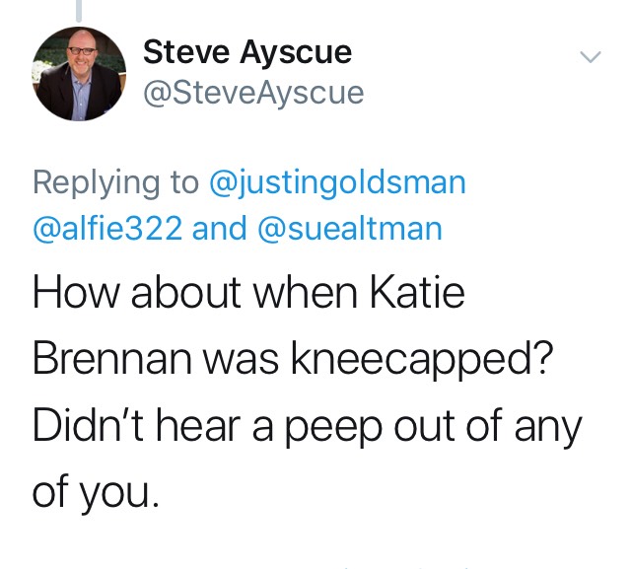This screenshot has height=569, width=631.
Task: Click the word 'Steve' in display name
Action: [x=183, y=51]
